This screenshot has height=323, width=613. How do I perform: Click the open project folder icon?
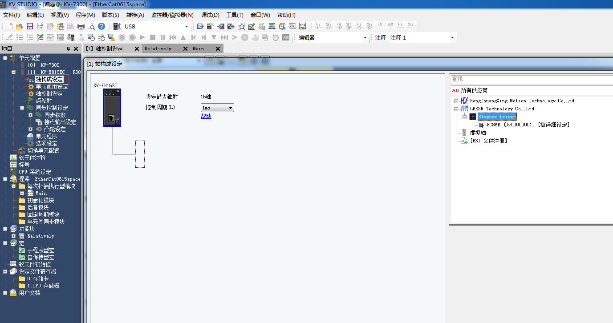coord(20,26)
